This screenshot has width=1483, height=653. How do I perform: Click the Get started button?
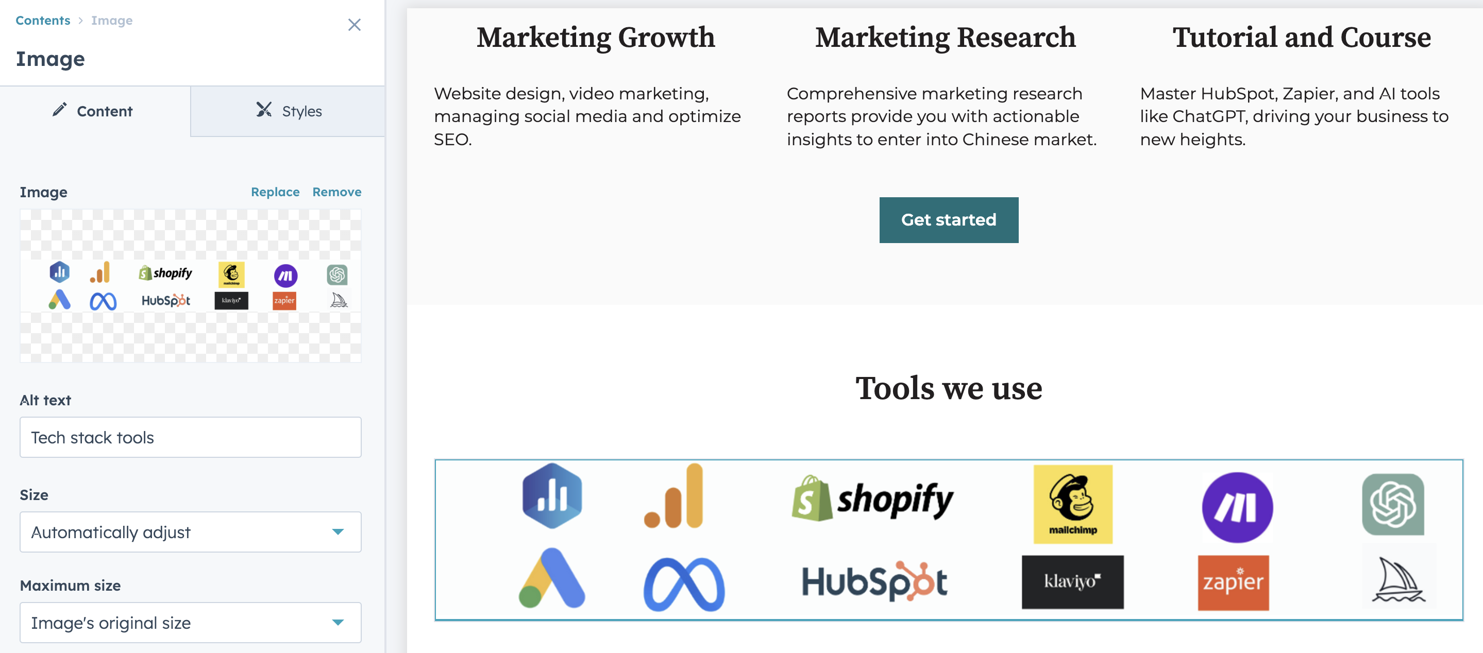pyautogui.click(x=948, y=220)
